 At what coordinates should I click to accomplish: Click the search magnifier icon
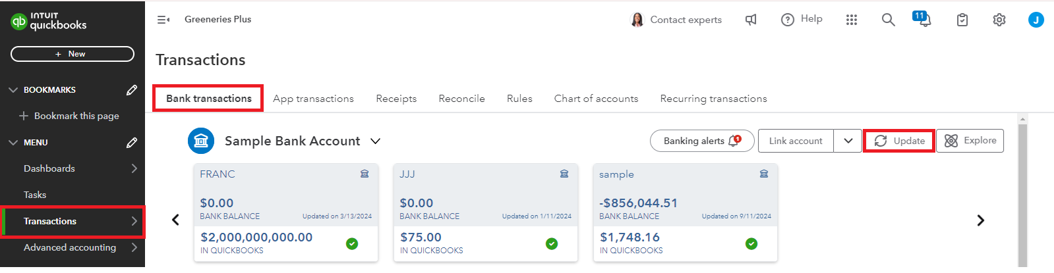(888, 20)
